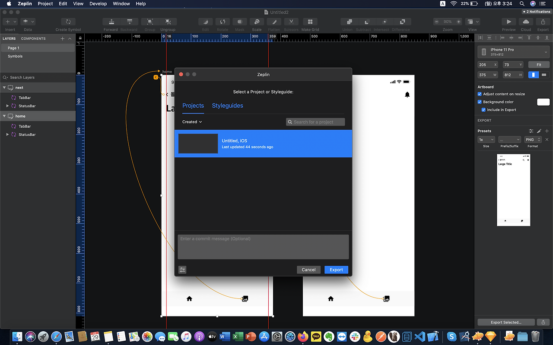
Task: Select portrait orientation toggle
Action: point(534,75)
